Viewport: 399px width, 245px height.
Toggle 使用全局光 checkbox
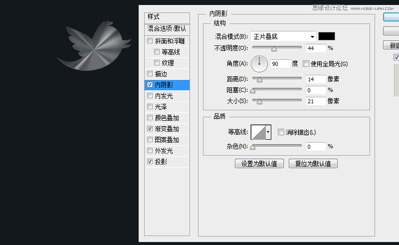pos(306,64)
